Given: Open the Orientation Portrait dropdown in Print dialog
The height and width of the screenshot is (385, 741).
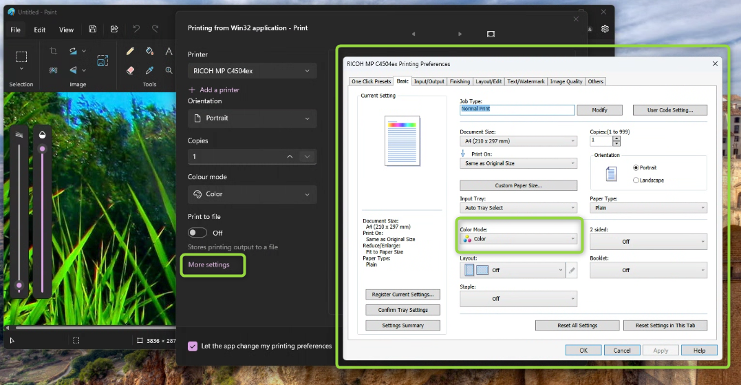Looking at the screenshot, I should [x=253, y=118].
